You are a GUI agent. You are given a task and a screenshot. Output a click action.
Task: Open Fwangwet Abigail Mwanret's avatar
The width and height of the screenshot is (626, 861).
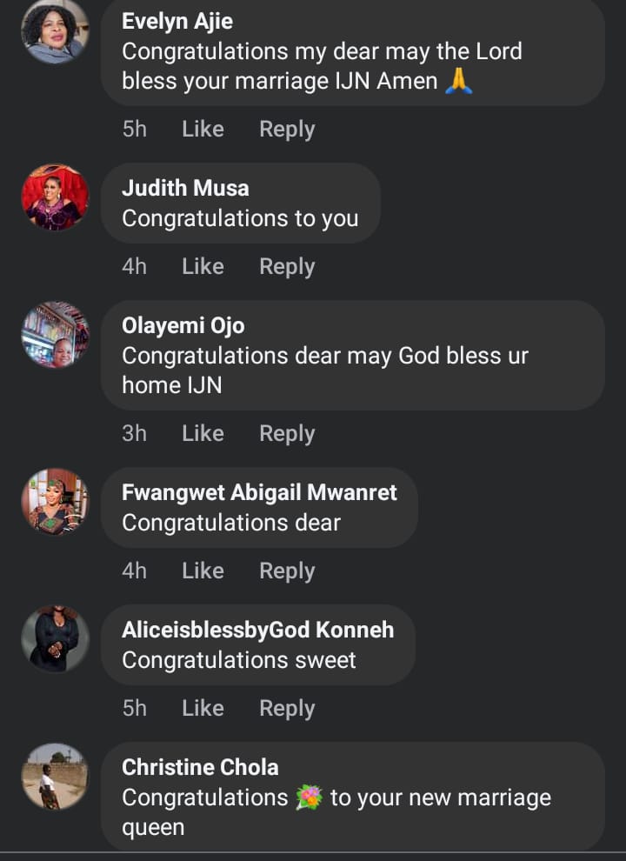point(55,502)
